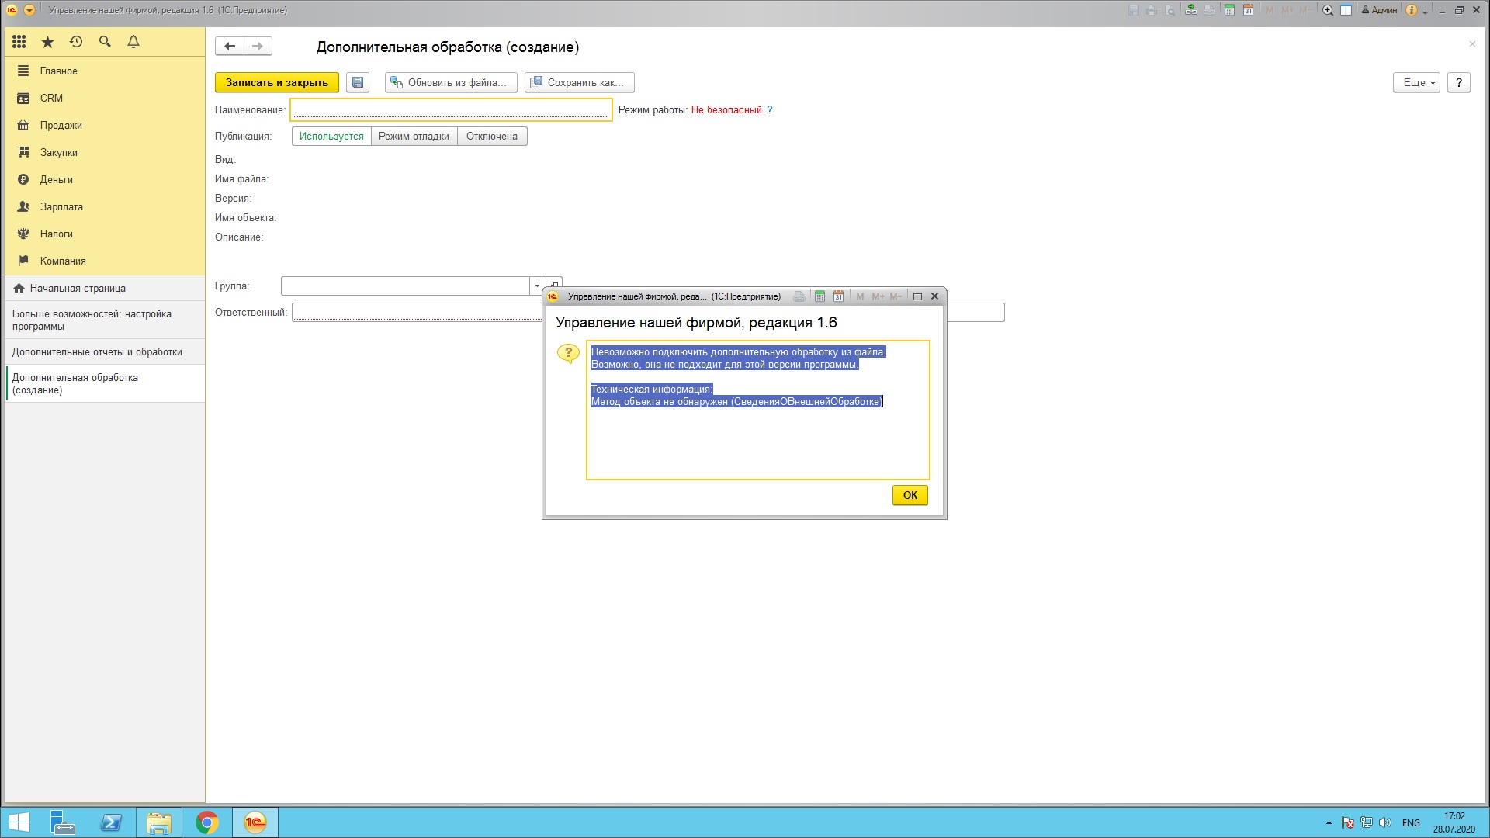Click Сохранить как... button

coord(580,82)
